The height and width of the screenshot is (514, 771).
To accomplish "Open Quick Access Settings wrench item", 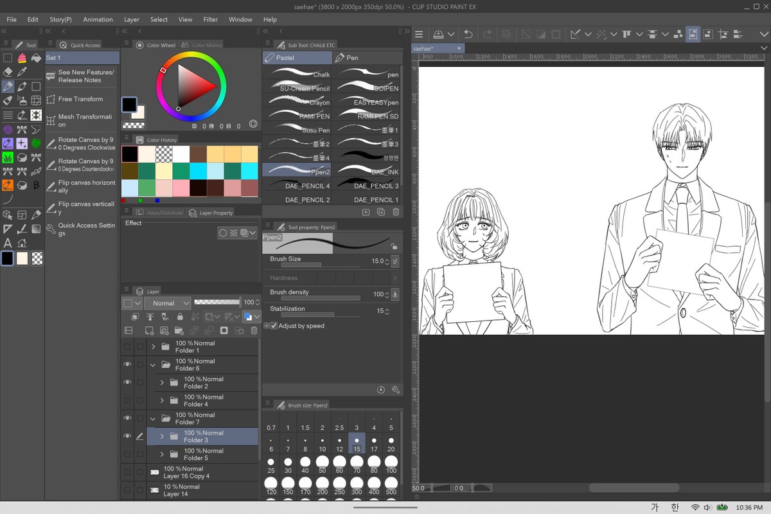I will tap(82, 229).
